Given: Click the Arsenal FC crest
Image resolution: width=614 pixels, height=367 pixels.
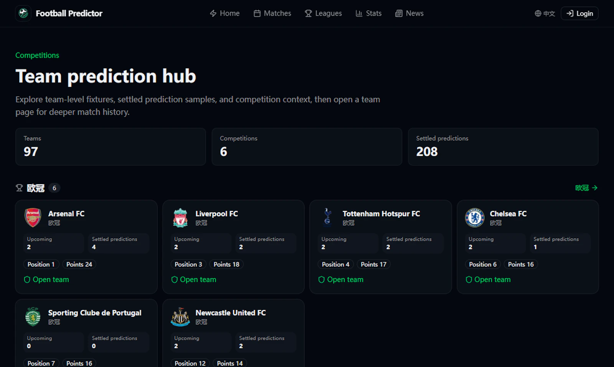Looking at the screenshot, I should coord(33,218).
